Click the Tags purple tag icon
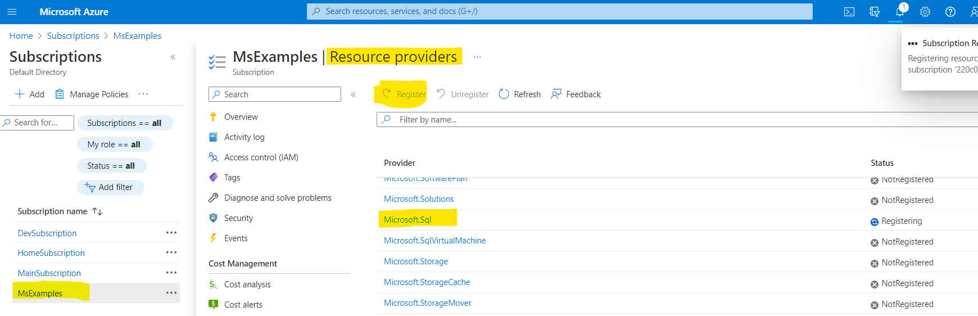The image size is (978, 316). pos(213,178)
